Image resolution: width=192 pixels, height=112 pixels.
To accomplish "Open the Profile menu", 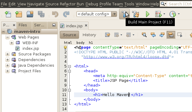I will pyautogui.click(x=105, y=4).
